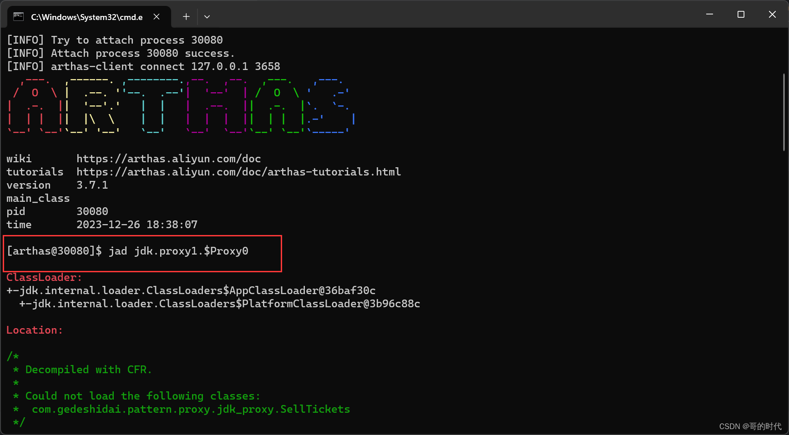Image resolution: width=789 pixels, height=435 pixels.
Task: Click the version value 3.7.1
Action: (92, 185)
